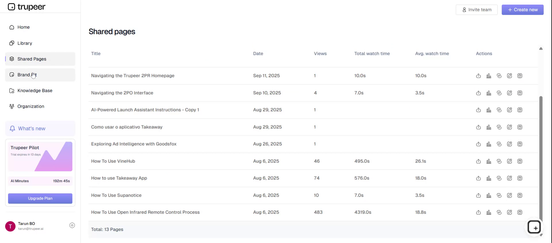Edit How To Use Open Infrared Remote Control Process
The width and height of the screenshot is (552, 243).
coord(509,213)
